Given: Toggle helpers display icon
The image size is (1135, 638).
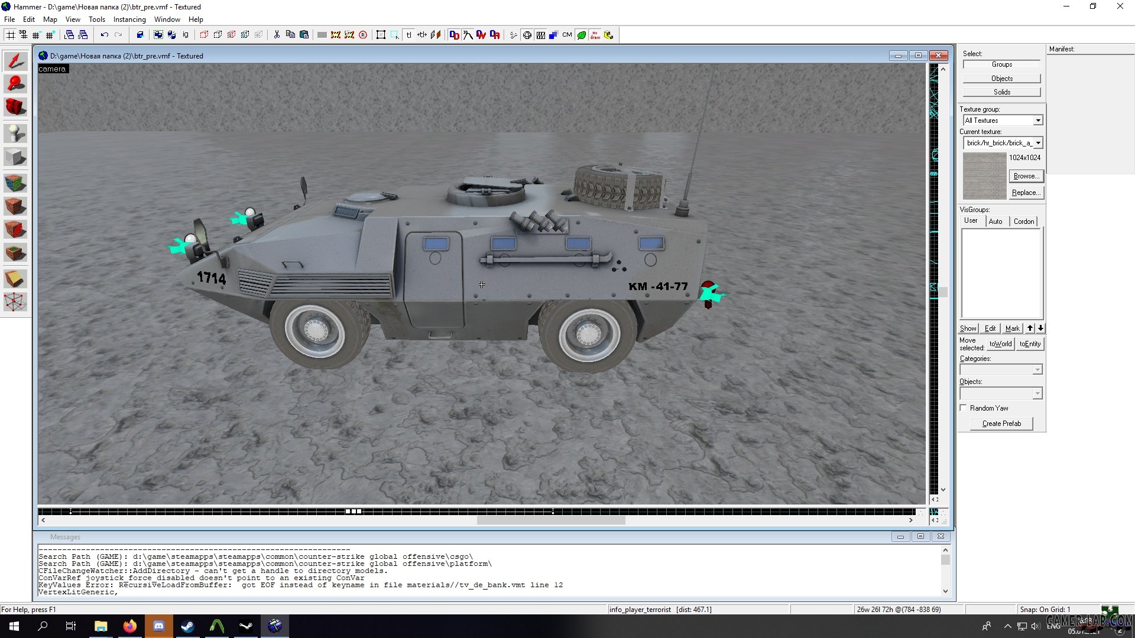Looking at the screenshot, I should click(513, 35).
